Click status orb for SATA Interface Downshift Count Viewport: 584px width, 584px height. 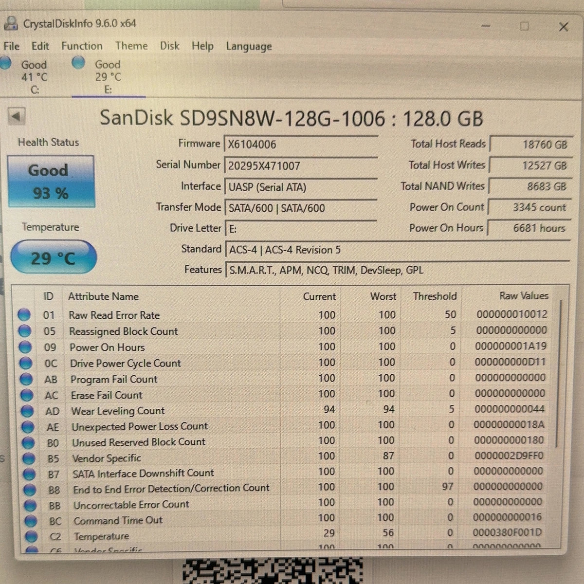[x=29, y=474]
